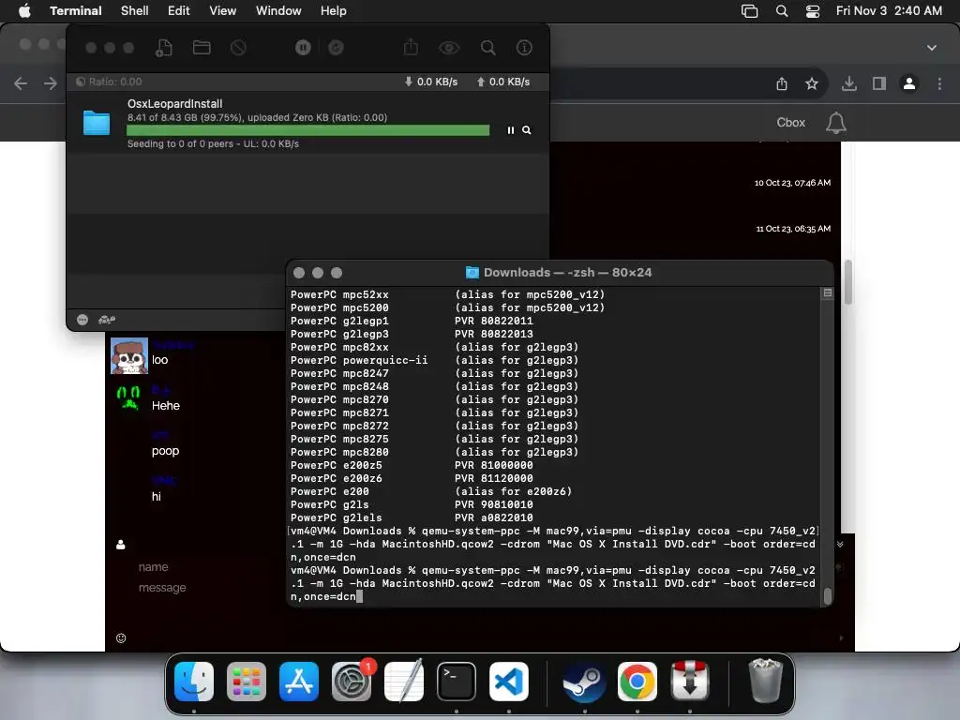Image resolution: width=960 pixels, height=720 pixels.
Task: Toggle the Chrome side panel icon
Action: 879,83
